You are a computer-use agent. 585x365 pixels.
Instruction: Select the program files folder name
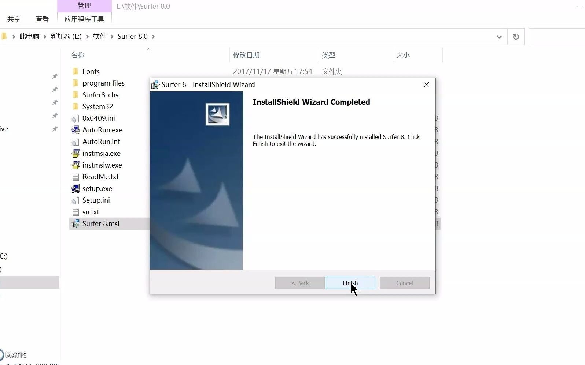pos(103,83)
